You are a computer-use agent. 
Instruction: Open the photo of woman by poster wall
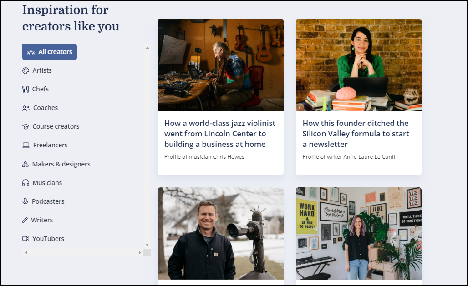(x=359, y=234)
